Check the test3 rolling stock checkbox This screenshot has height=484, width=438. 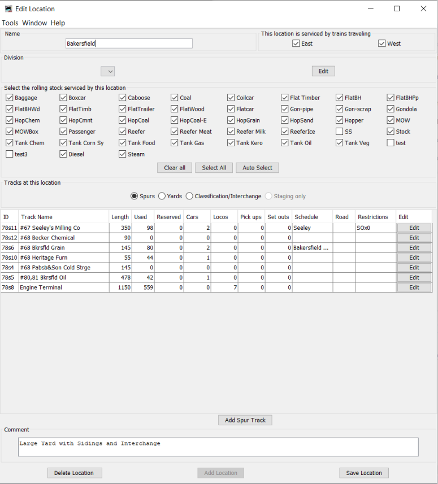[10, 154]
